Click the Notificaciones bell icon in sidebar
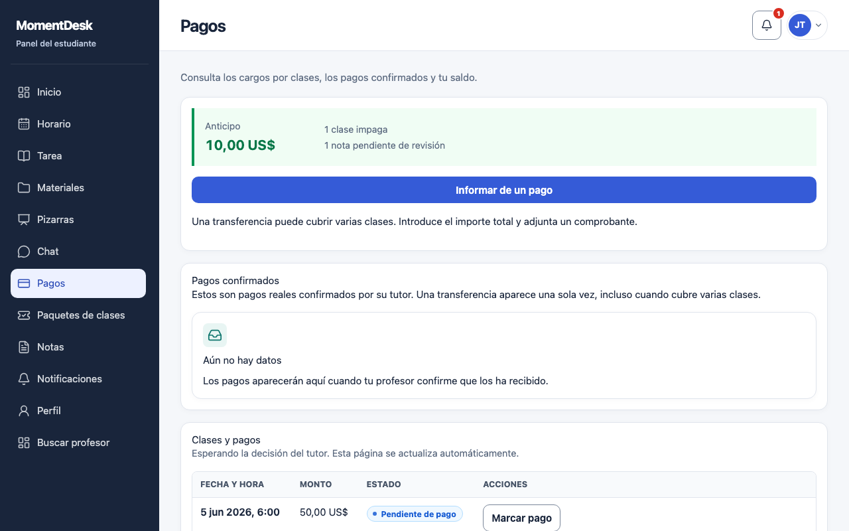Viewport: 849px width, 531px height. click(24, 379)
